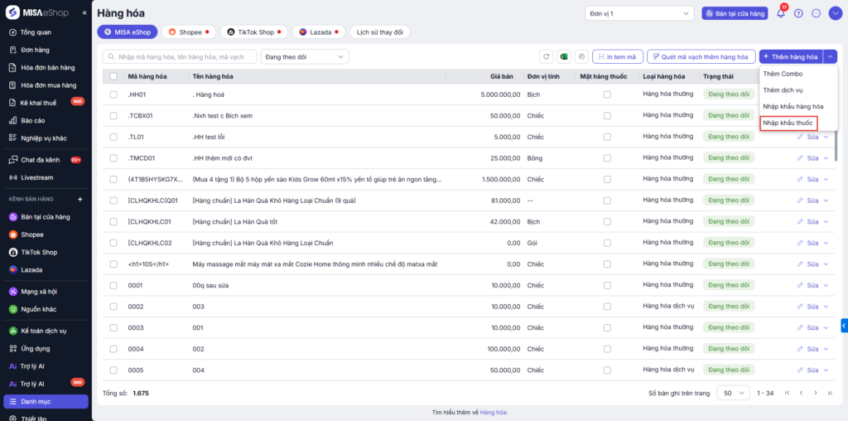Tick the select-all checkbox in the table header
848x421 pixels.
[113, 76]
